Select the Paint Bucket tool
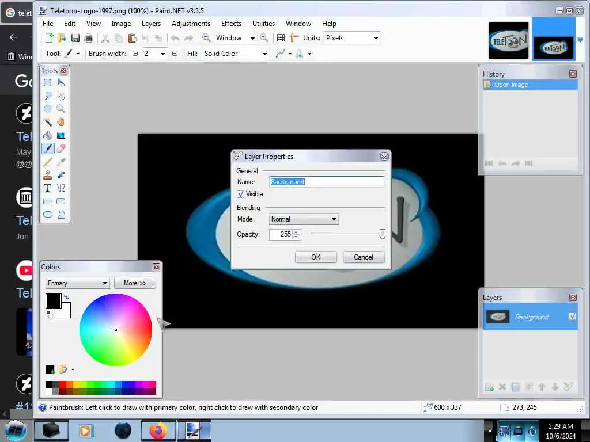590x442 pixels. [x=48, y=135]
